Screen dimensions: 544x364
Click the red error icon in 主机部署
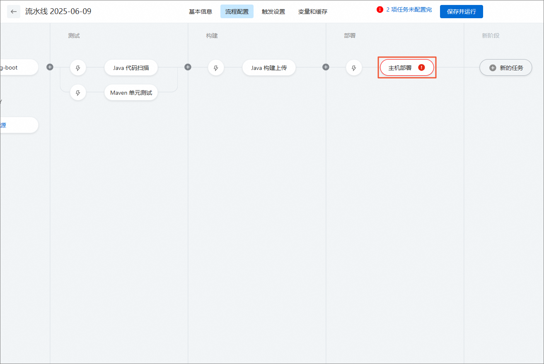421,67
